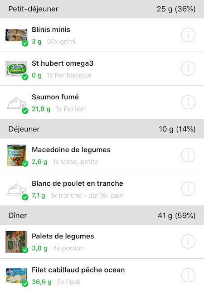Click the dish placeholder icon for Saumon fumé
Screen dimensions: 204x290
pos(16,103)
